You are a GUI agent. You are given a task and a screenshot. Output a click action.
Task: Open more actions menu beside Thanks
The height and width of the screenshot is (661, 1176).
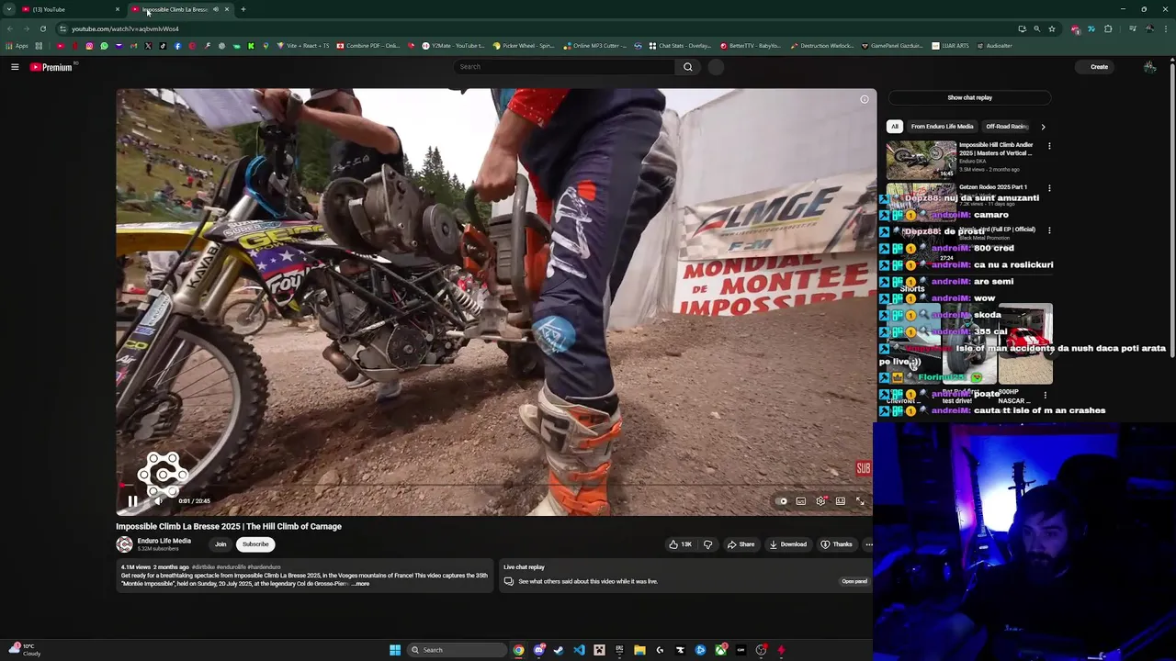click(x=869, y=544)
